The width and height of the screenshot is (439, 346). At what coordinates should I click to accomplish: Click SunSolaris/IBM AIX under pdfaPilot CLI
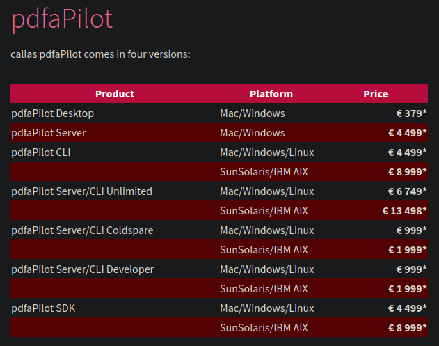click(264, 172)
